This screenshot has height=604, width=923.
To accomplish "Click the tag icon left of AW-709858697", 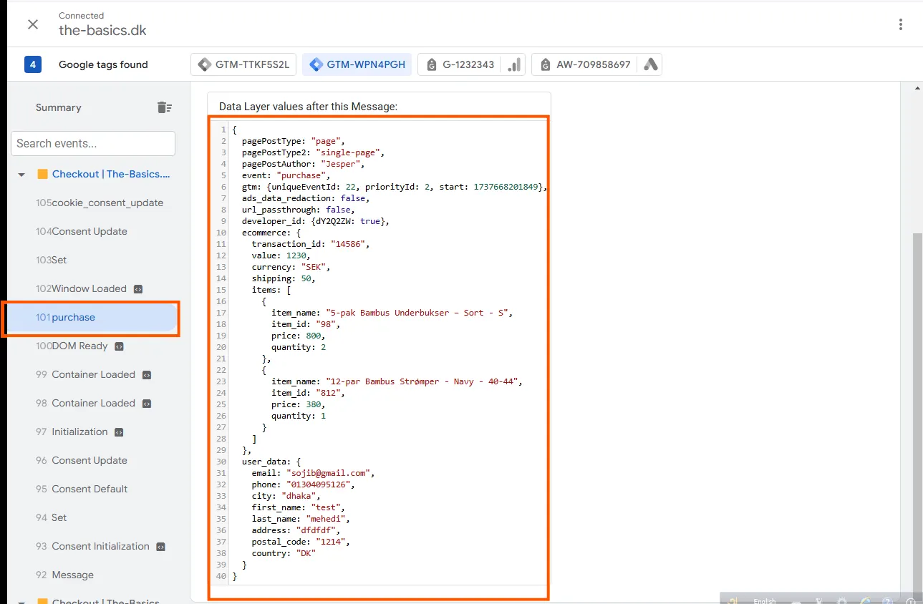I will point(546,64).
